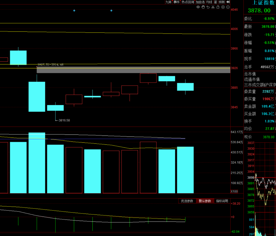
Task: Toggle the eye visibility icon on chart
Action: (x=198, y=7)
